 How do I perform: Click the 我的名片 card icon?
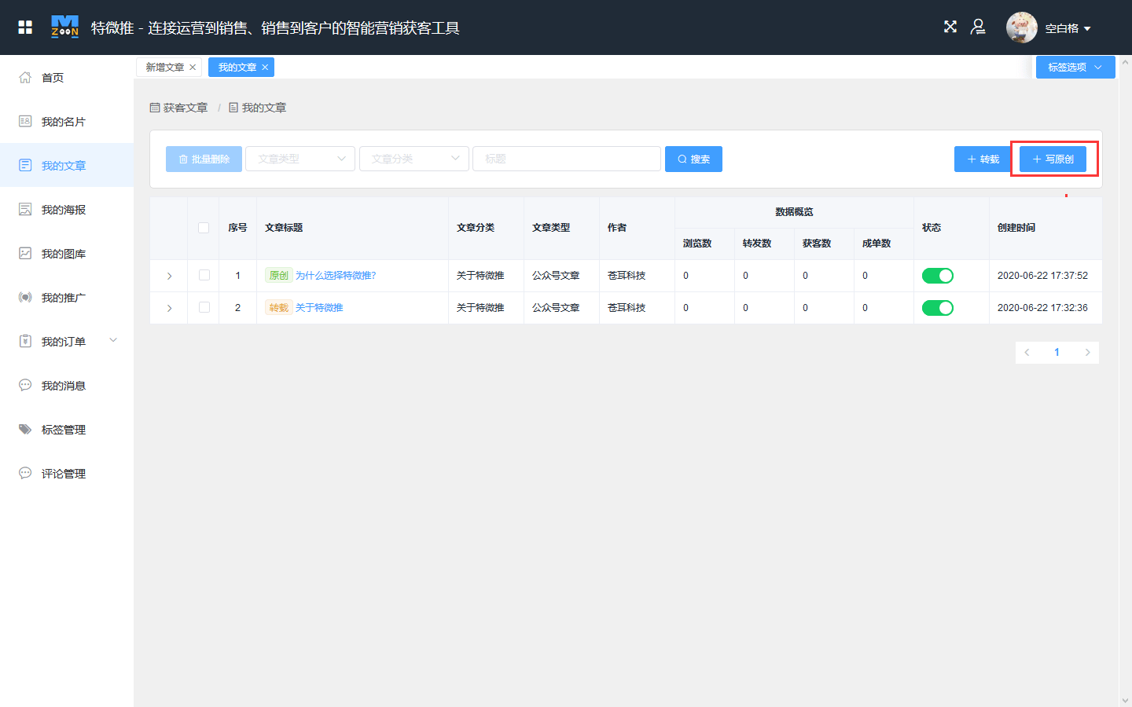tap(25, 121)
